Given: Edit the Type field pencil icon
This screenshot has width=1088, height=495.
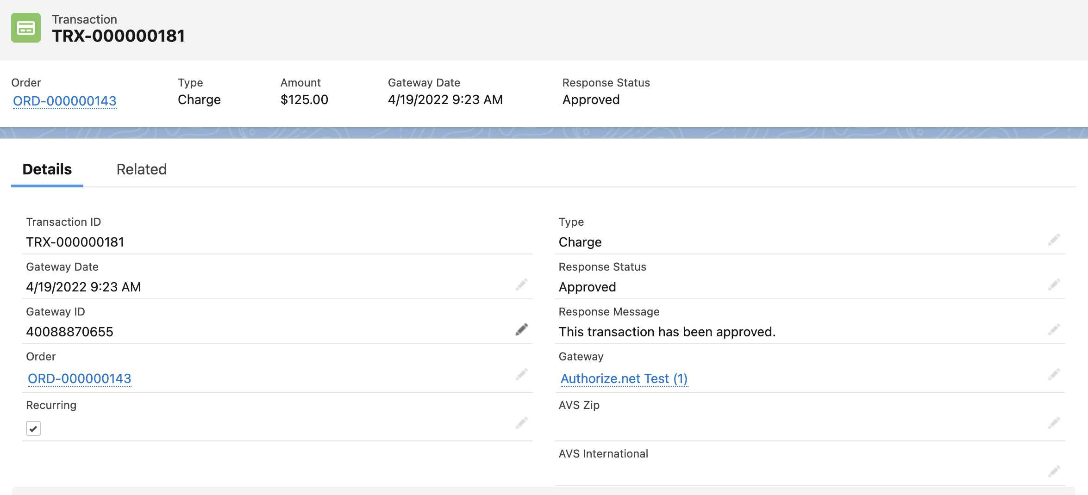Looking at the screenshot, I should (x=1054, y=240).
